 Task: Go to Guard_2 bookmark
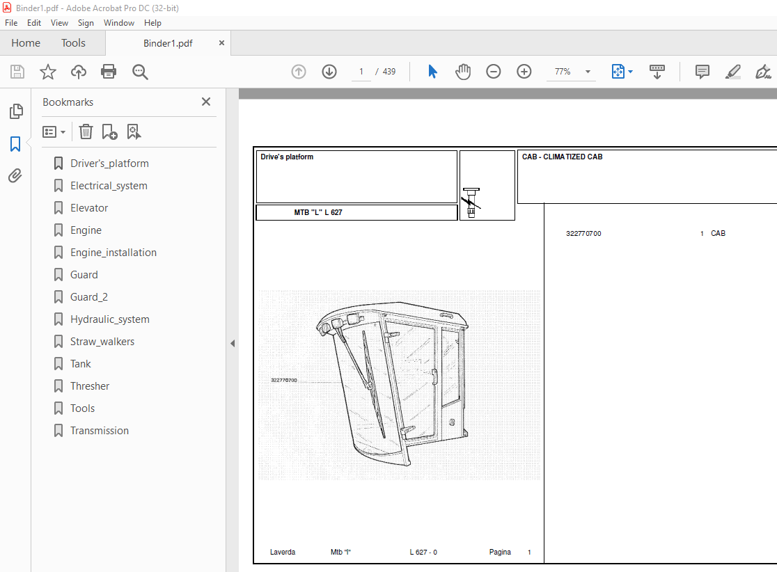[x=89, y=297]
